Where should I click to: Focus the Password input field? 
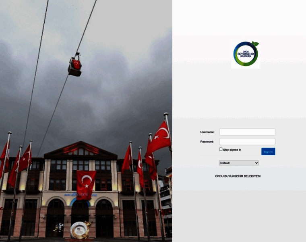(247, 142)
